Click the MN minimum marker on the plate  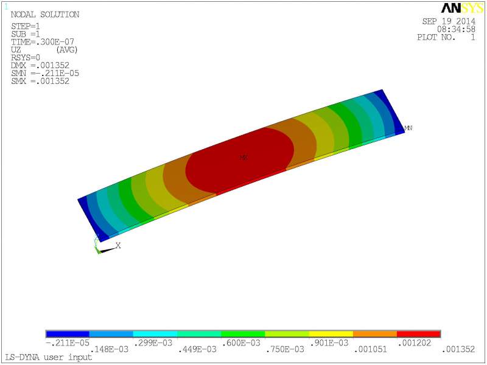[408, 128]
